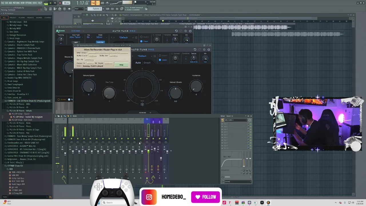Toggle power icon in back Auto-Tune window

tap(190, 31)
